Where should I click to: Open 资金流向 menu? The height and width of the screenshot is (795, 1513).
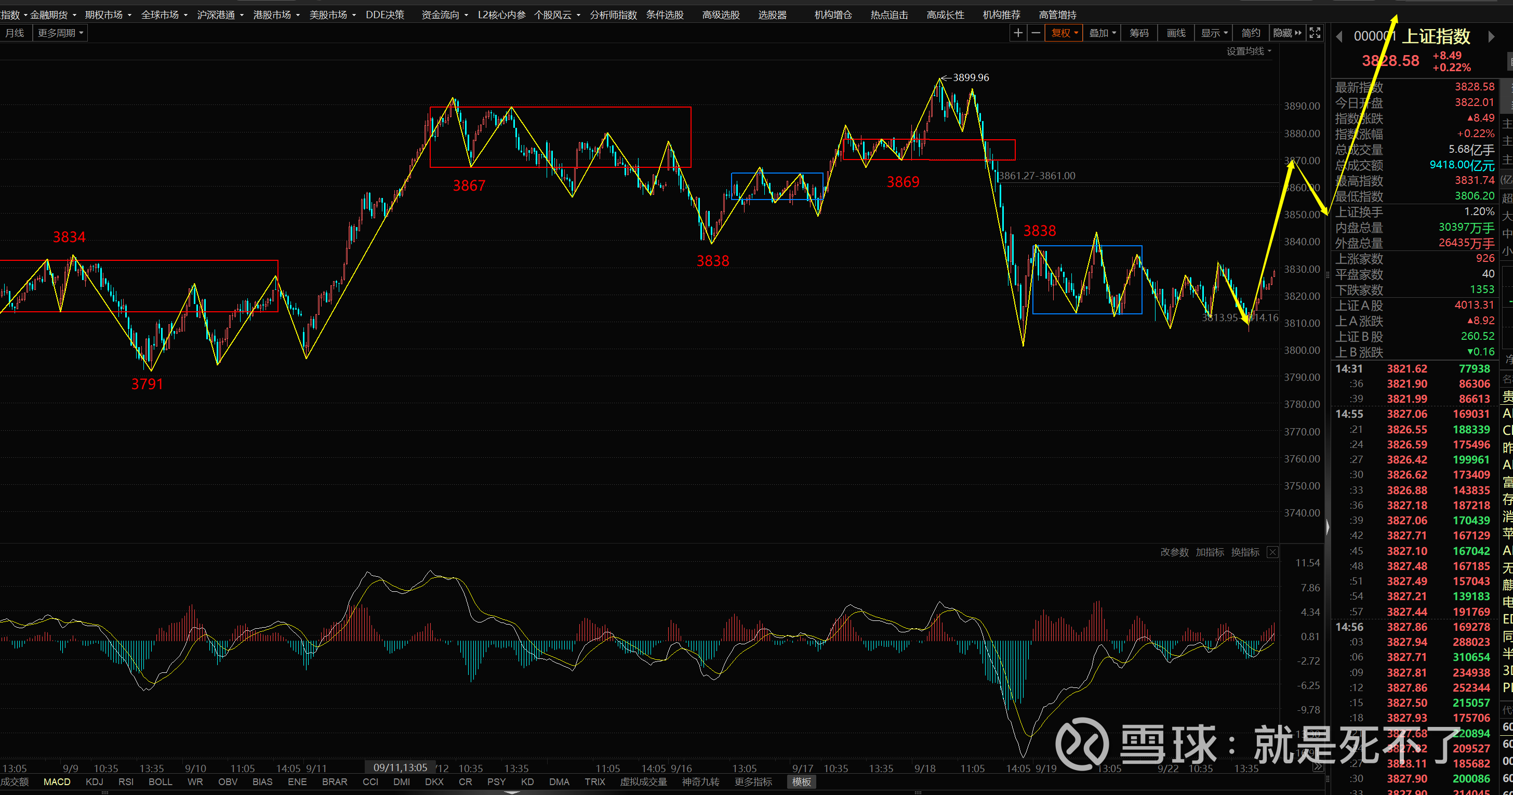coord(444,15)
